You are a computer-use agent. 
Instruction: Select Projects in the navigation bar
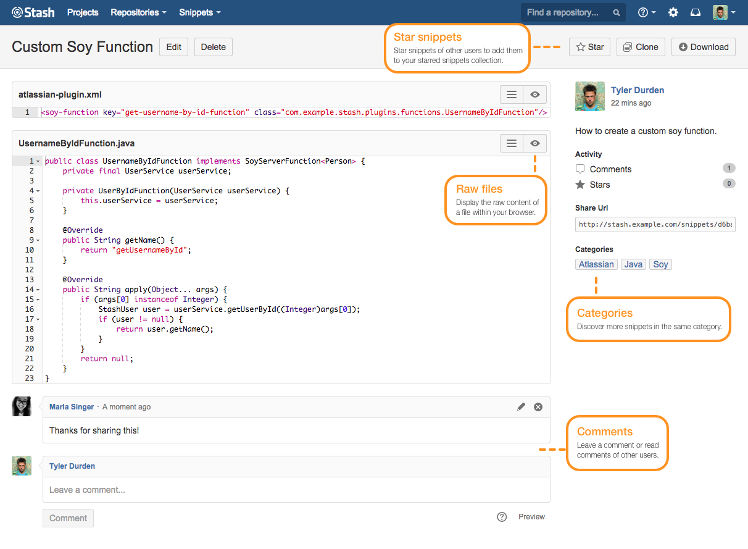click(82, 12)
